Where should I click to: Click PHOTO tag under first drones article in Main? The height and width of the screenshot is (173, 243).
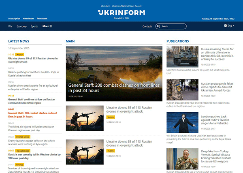coord(111,117)
